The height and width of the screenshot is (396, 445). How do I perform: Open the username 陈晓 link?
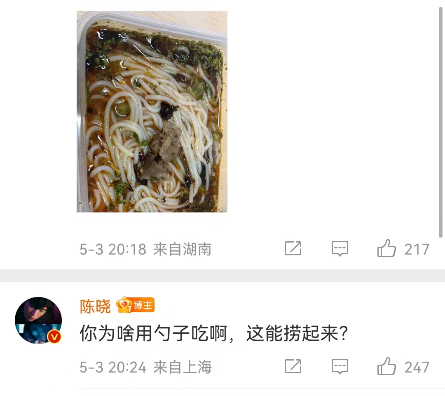coord(95,306)
